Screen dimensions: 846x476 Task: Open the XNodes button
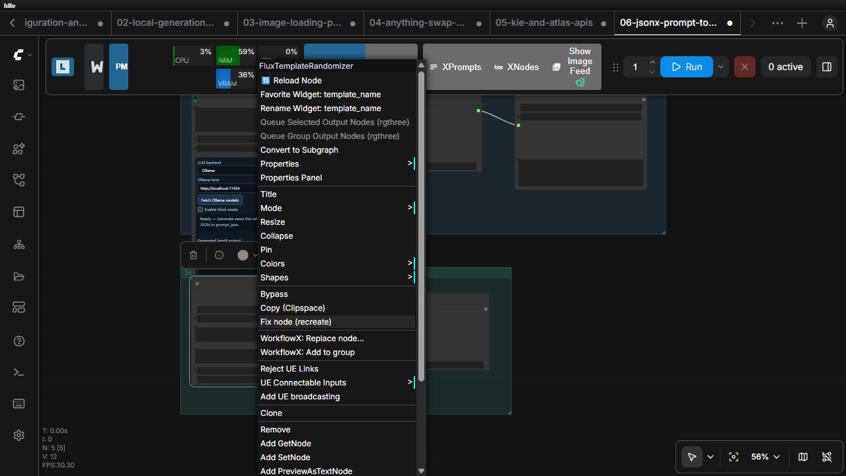coord(517,67)
